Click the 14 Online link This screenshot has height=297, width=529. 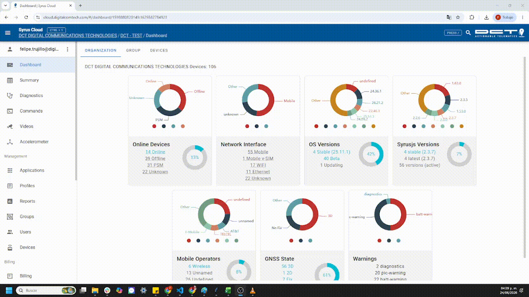[x=155, y=152]
